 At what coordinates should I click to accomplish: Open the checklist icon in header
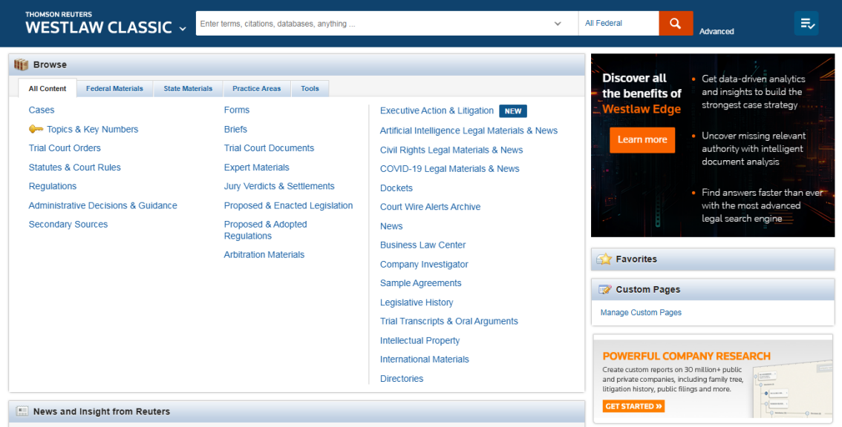tap(806, 24)
